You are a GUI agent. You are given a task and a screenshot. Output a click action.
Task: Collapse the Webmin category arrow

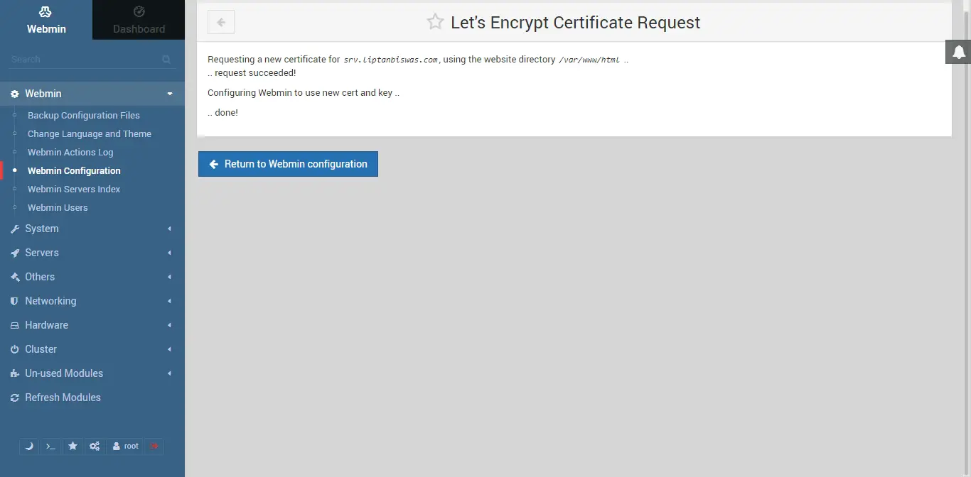[x=169, y=94]
